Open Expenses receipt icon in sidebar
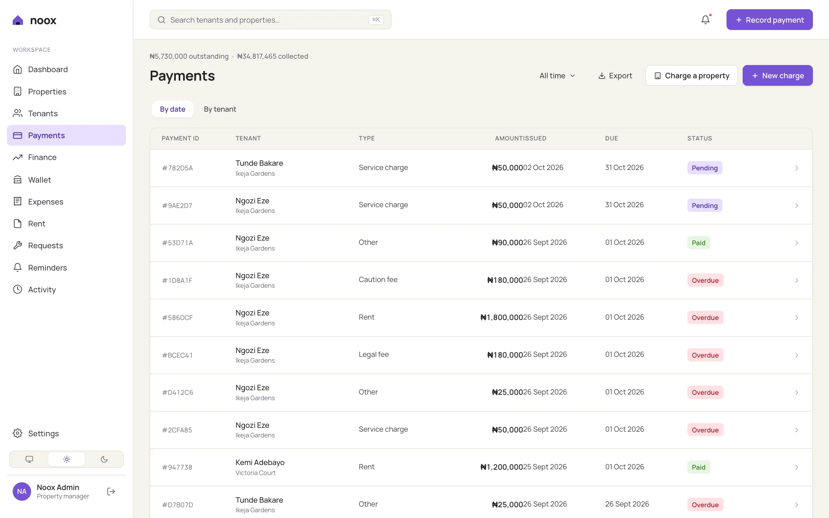Screen dimensions: 829x518 pyautogui.click(x=18, y=201)
